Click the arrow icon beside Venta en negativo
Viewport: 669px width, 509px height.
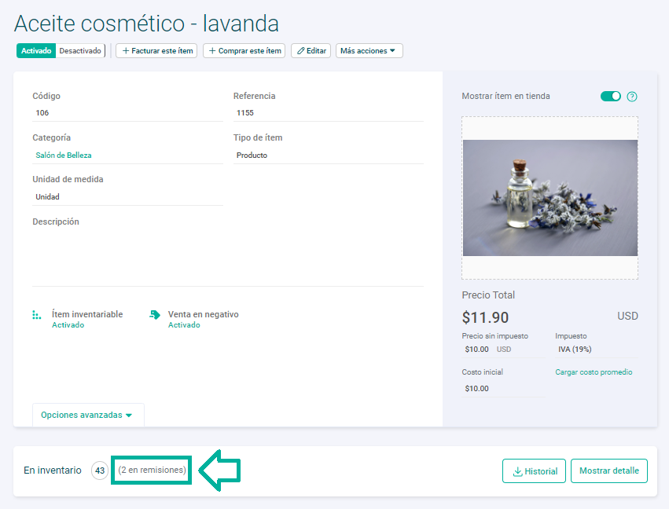(x=156, y=314)
